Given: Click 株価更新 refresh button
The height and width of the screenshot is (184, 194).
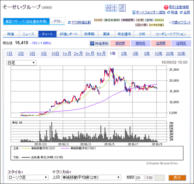Looking at the screenshot, I should pos(99,43).
